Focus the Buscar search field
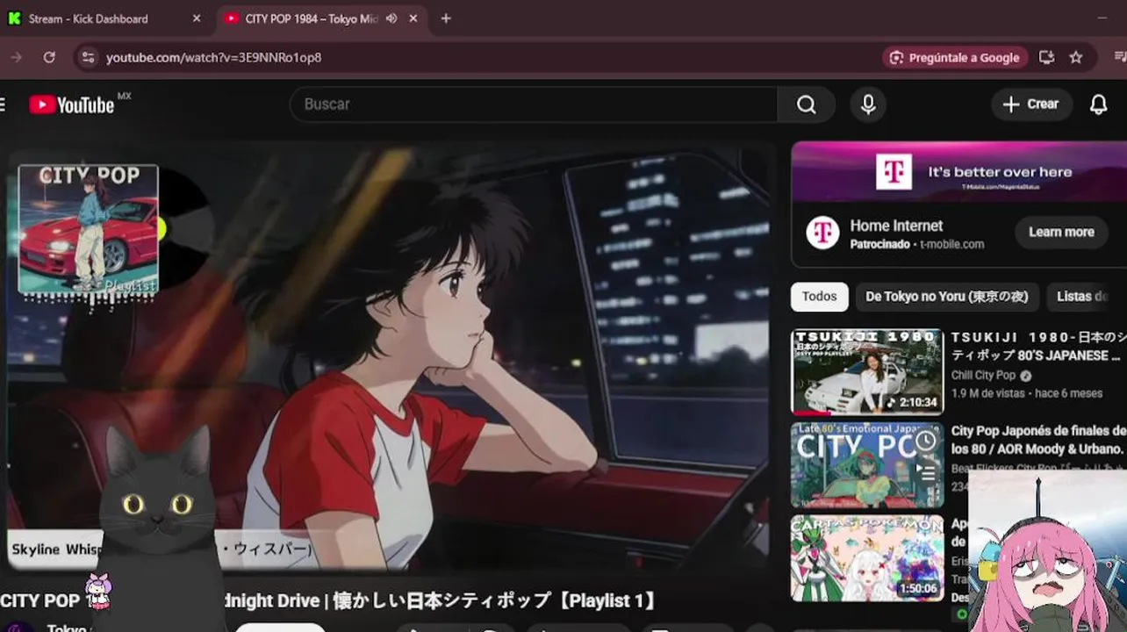1127x632 pixels. [x=534, y=104]
